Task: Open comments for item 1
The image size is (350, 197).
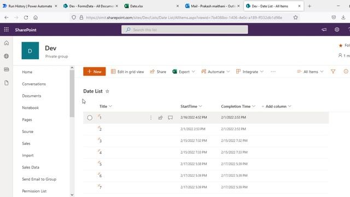Action: (170, 118)
